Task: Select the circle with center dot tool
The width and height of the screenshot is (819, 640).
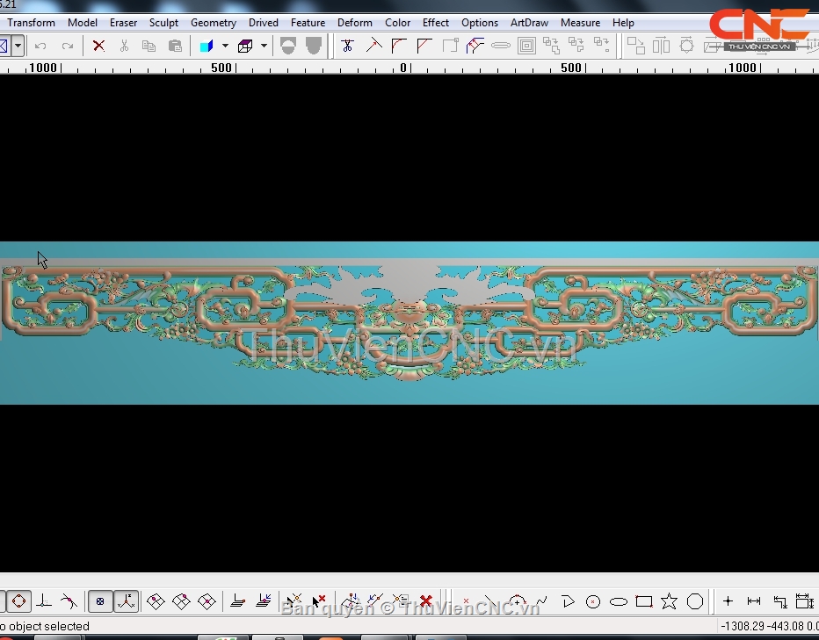Action: click(593, 602)
